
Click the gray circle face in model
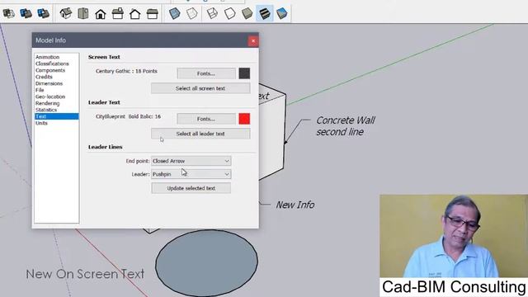coord(206,263)
